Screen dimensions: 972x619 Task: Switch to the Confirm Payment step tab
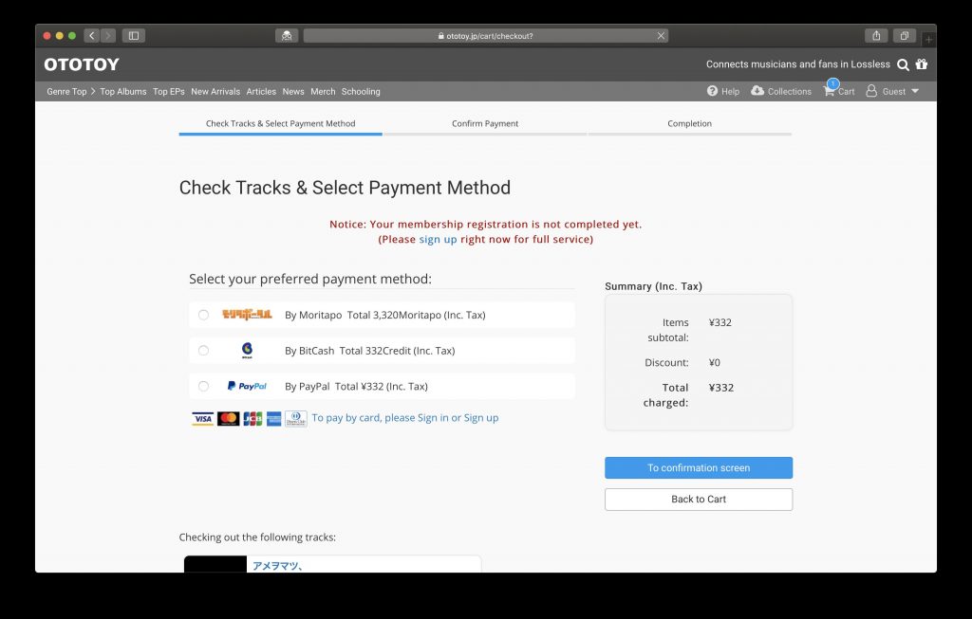click(485, 124)
